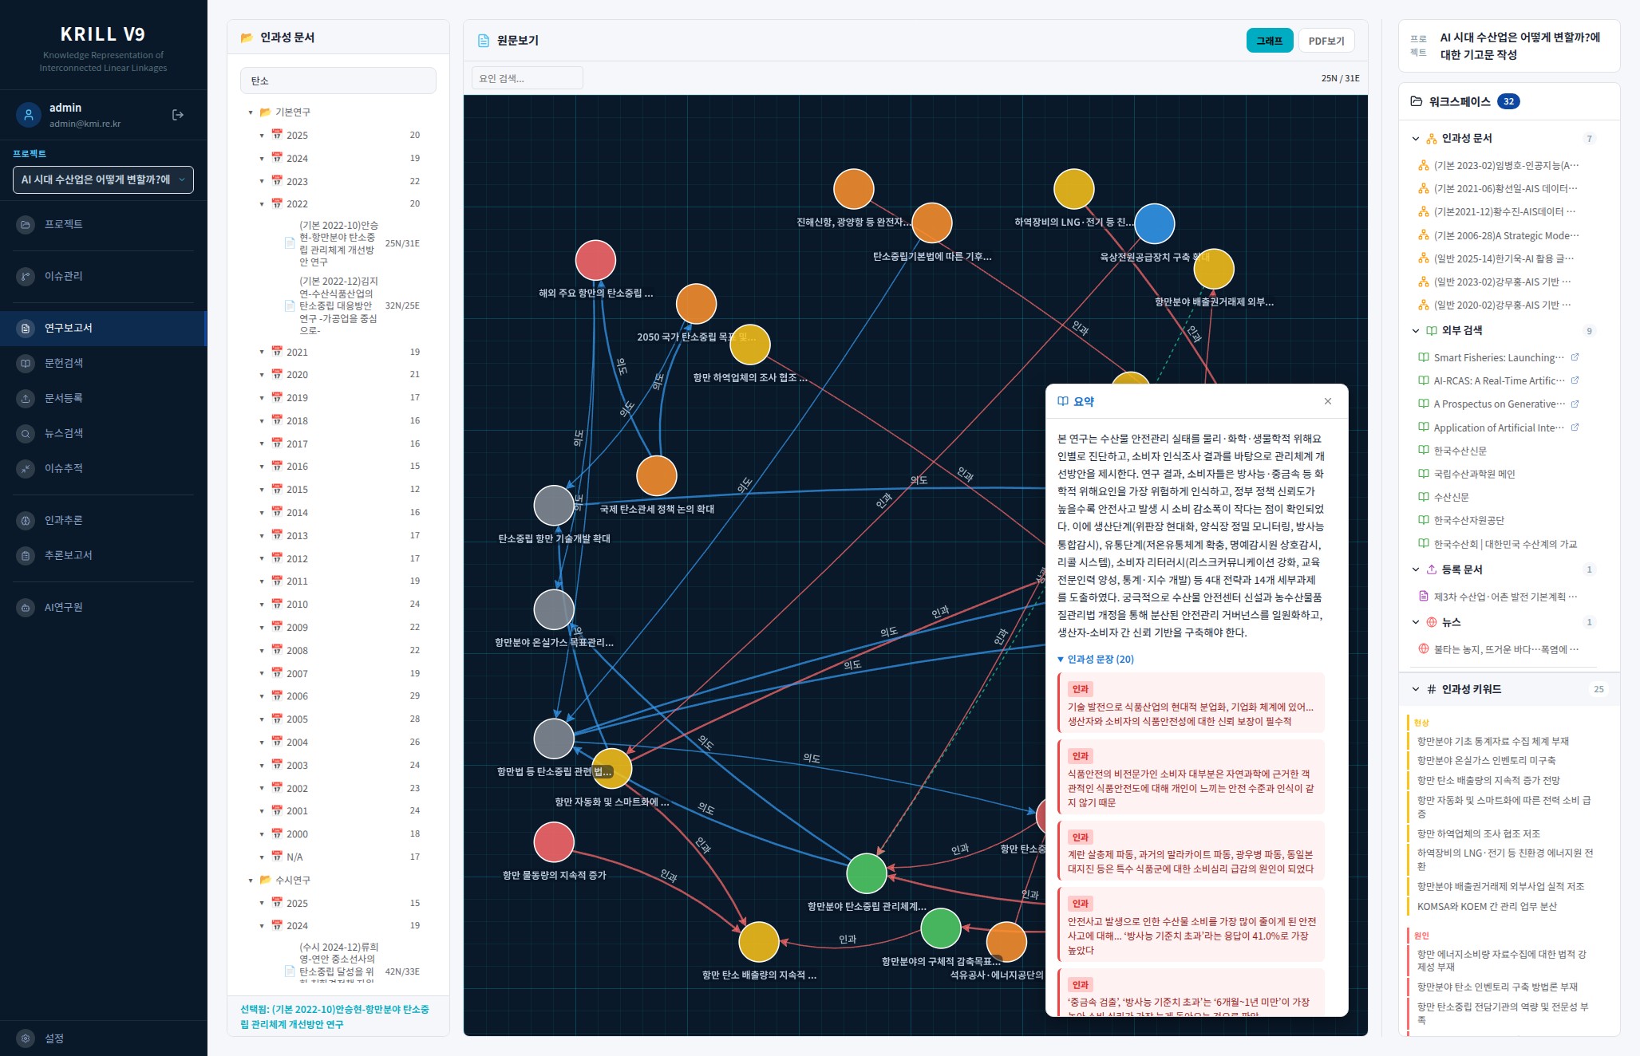Image resolution: width=1640 pixels, height=1056 pixels.
Task: Switch view to 그래프 mode
Action: pos(1270,41)
